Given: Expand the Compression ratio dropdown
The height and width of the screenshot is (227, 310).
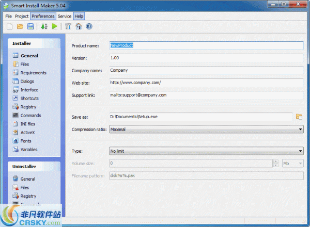Looking at the screenshot, I should (300, 129).
